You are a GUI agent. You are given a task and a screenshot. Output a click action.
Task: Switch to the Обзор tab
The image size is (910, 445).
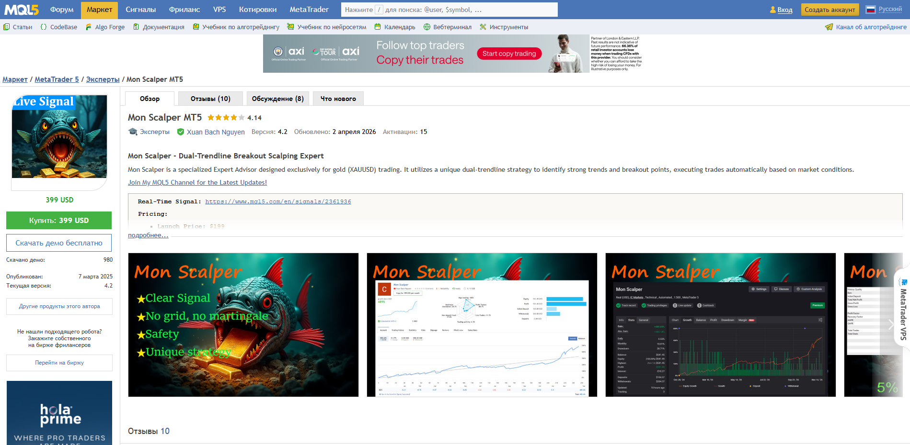pyautogui.click(x=150, y=99)
